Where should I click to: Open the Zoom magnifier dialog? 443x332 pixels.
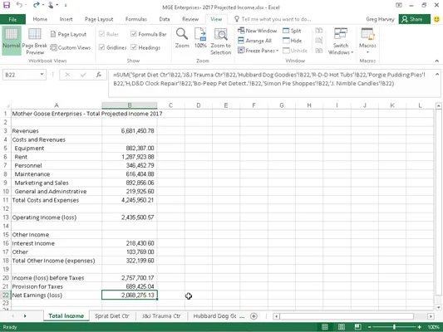click(x=182, y=34)
